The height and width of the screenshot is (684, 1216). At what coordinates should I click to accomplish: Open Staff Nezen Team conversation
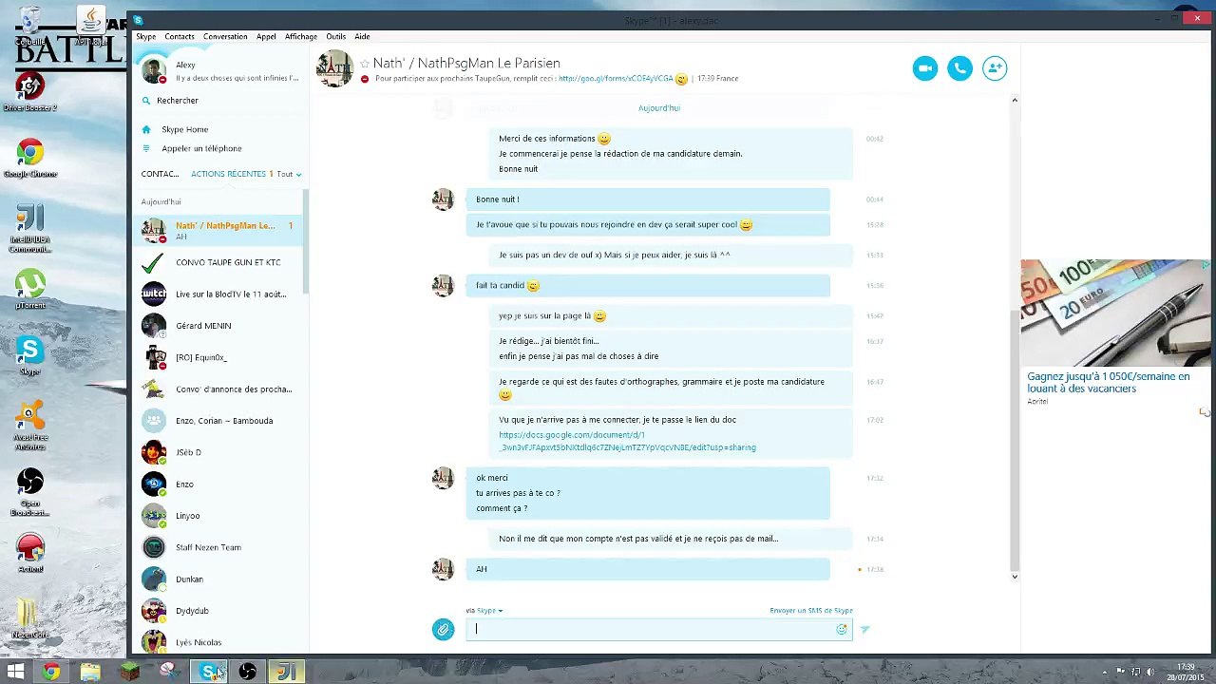220,547
